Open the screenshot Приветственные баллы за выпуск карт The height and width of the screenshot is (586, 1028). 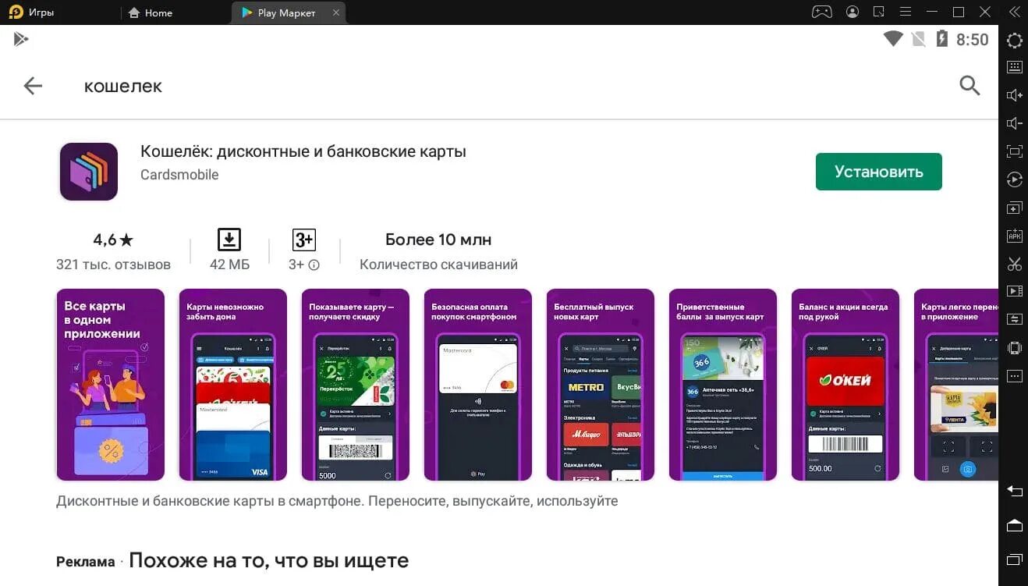tap(722, 385)
